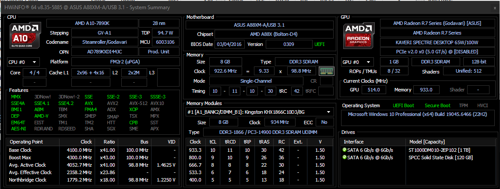Click the ASUS A88XM-A/USB 3.1 motherboard field

pyautogui.click(x=259, y=25)
